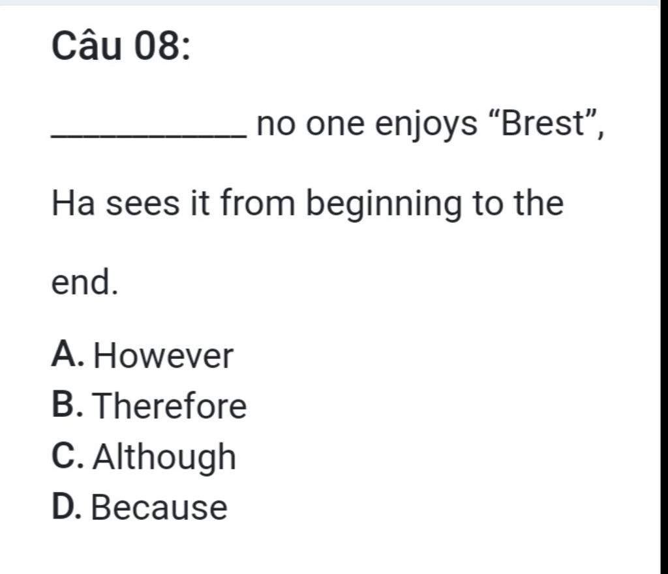Click the Câu 08 question heading
The image size is (668, 574).
pos(121,46)
